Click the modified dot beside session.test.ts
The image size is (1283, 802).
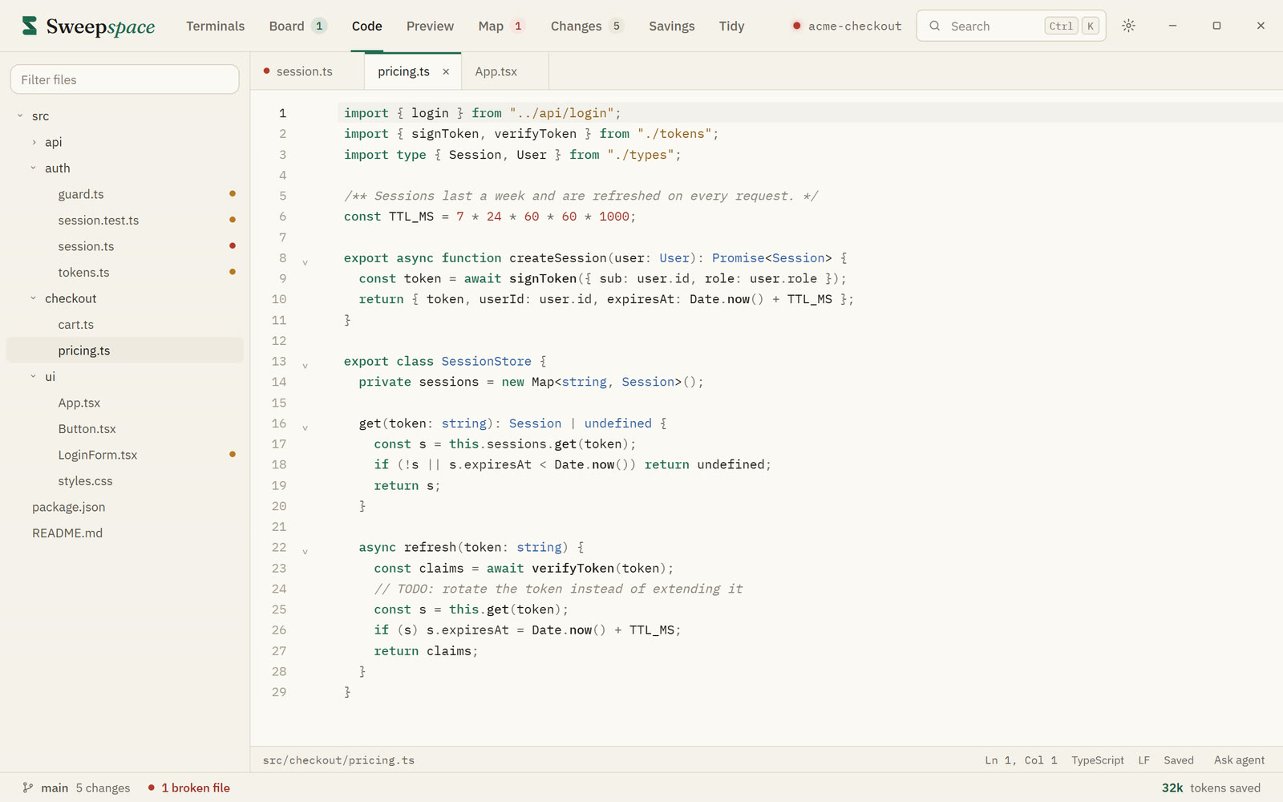pos(233,220)
